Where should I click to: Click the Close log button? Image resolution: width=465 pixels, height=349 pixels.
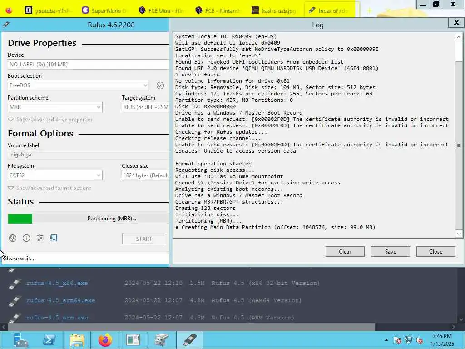[x=435, y=252]
